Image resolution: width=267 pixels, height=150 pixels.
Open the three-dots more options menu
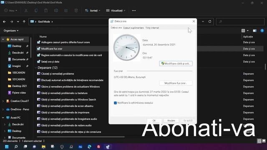[134, 10]
